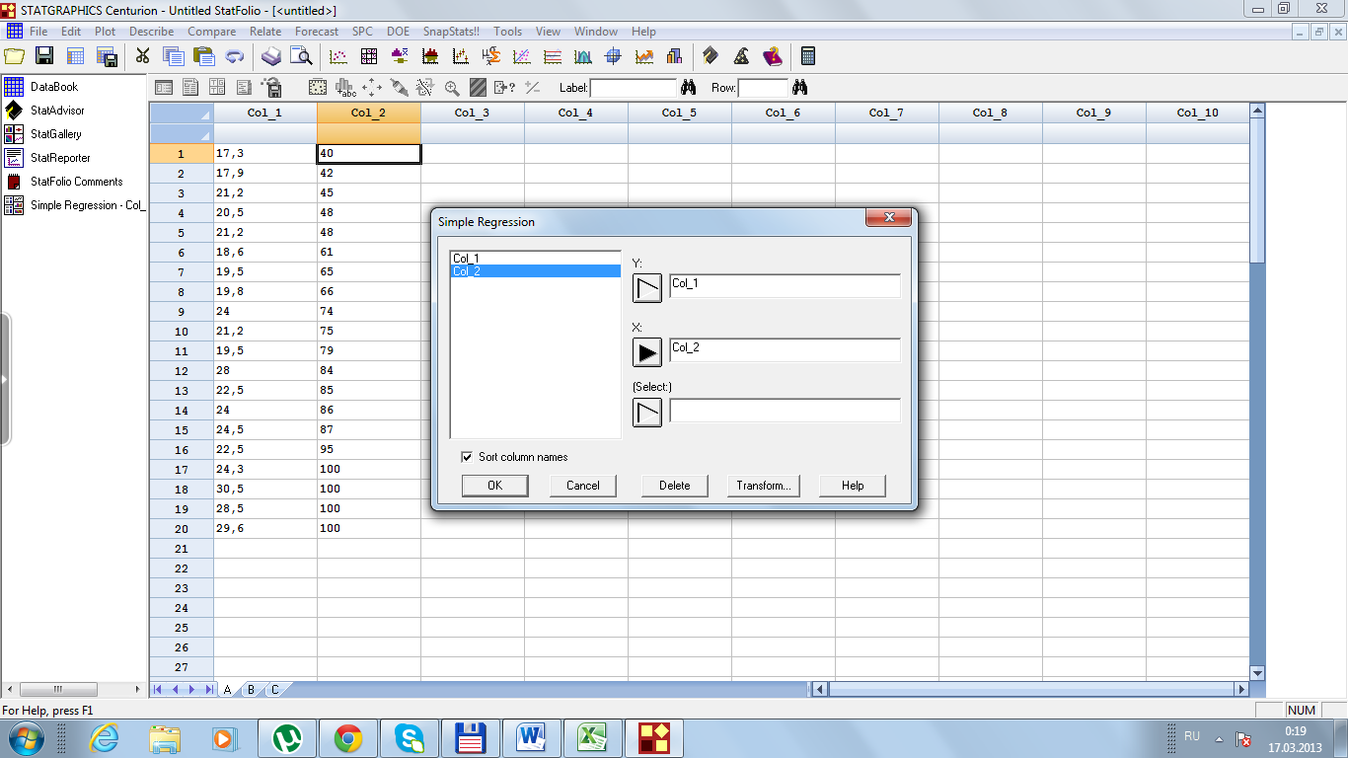Open the StatWizard hat icon
Image resolution: width=1348 pixels, height=758 pixels.
(741, 56)
